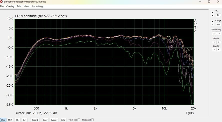
Task: Decrease range with Range down arrow
Action: click(x=212, y=25)
